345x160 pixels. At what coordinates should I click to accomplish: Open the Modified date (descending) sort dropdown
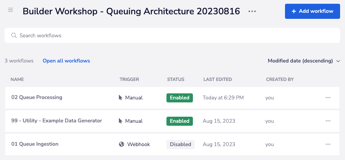coord(300,61)
